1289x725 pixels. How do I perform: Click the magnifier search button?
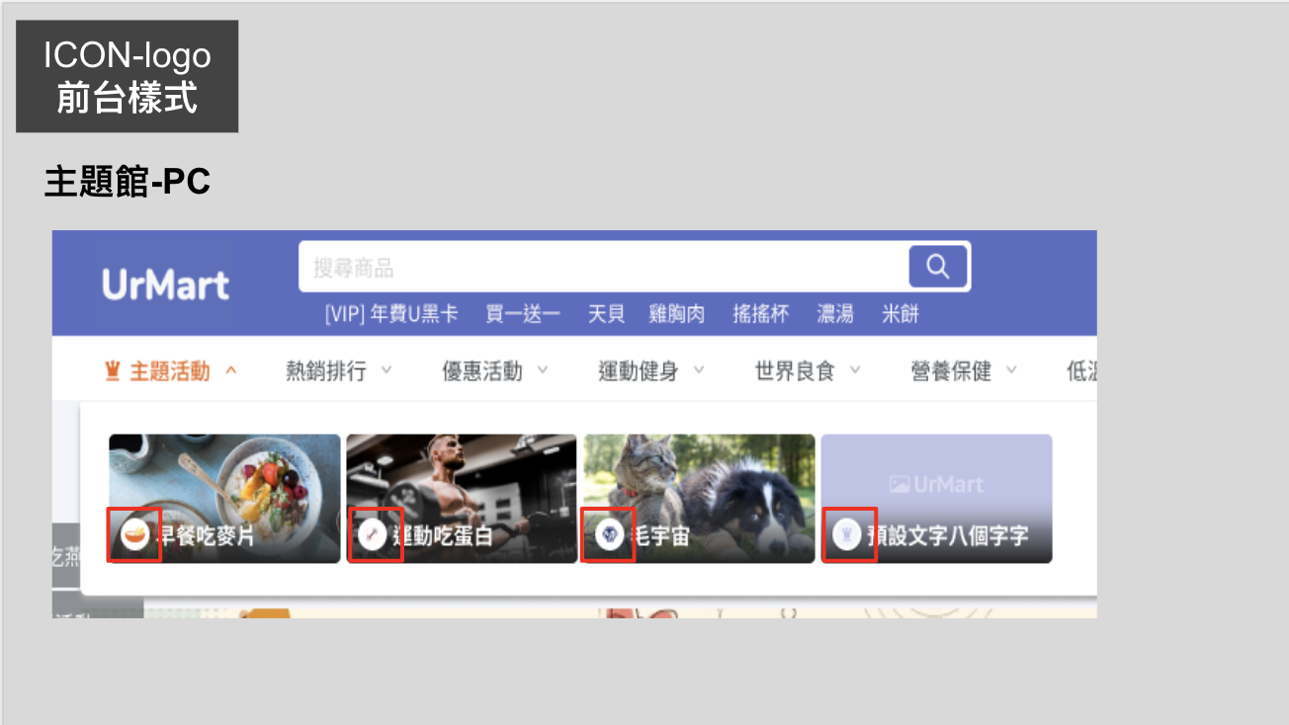pyautogui.click(x=937, y=267)
